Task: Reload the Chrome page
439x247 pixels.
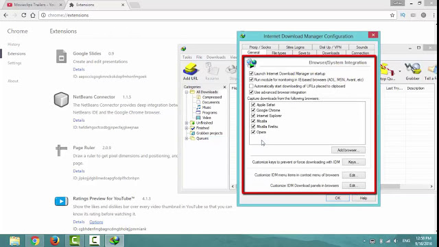Action: [24, 15]
